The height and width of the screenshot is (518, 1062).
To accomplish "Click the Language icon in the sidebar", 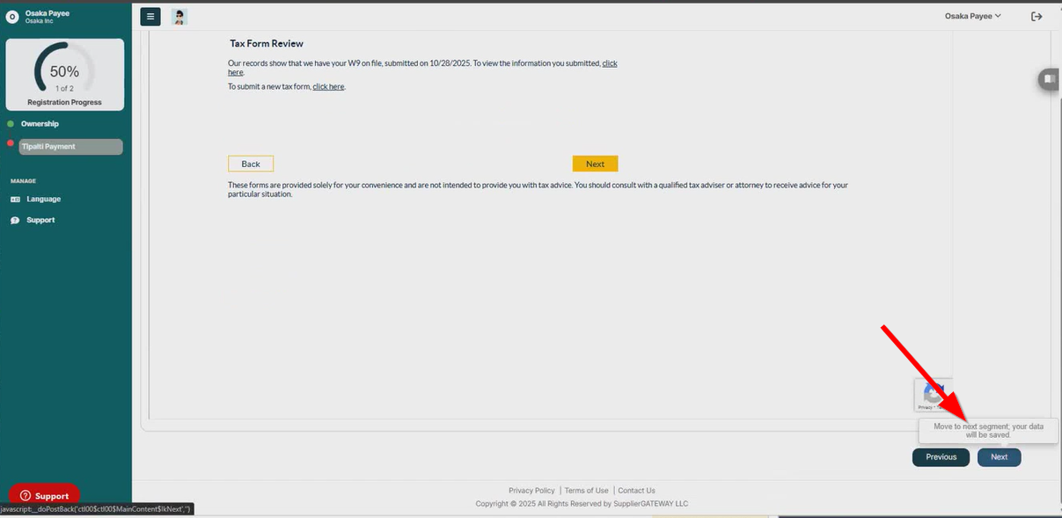I will click(13, 199).
